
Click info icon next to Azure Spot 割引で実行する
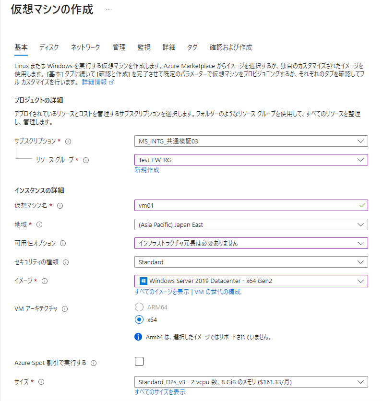[x=94, y=363]
